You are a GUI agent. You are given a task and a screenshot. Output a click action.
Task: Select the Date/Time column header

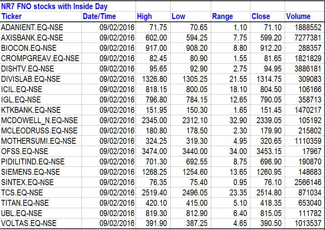tap(99, 17)
